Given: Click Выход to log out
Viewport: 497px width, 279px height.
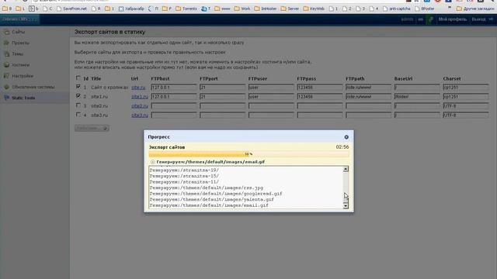Looking at the screenshot, I should tap(478, 19).
